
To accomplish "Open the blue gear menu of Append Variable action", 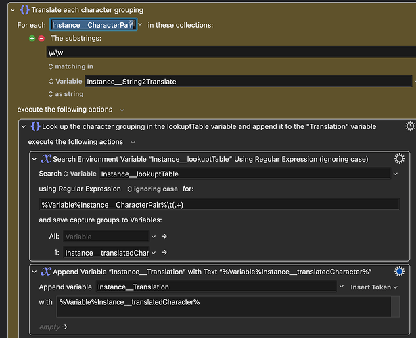I will (x=399, y=272).
